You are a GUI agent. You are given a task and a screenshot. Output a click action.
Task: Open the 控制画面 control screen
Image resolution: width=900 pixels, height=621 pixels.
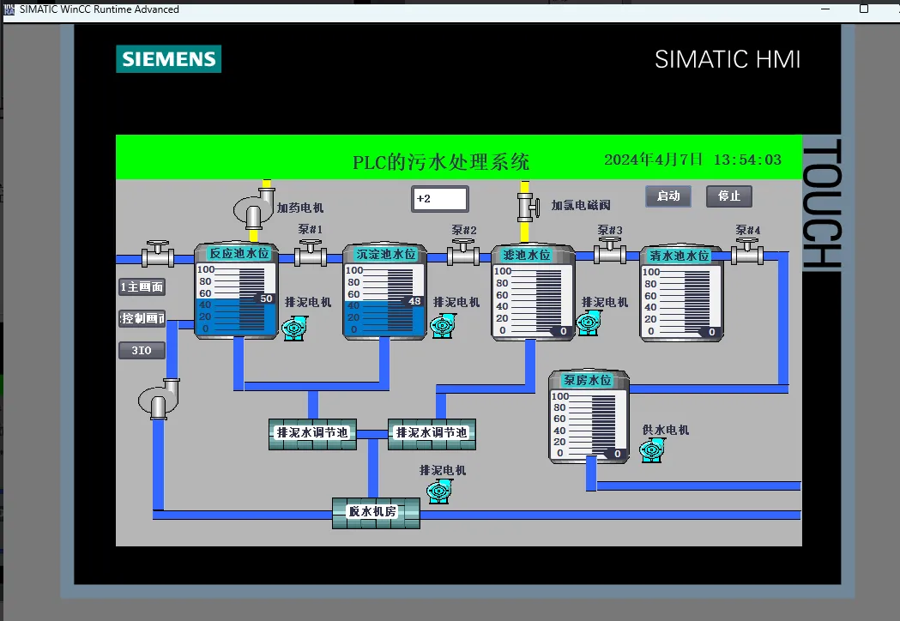[x=142, y=318]
